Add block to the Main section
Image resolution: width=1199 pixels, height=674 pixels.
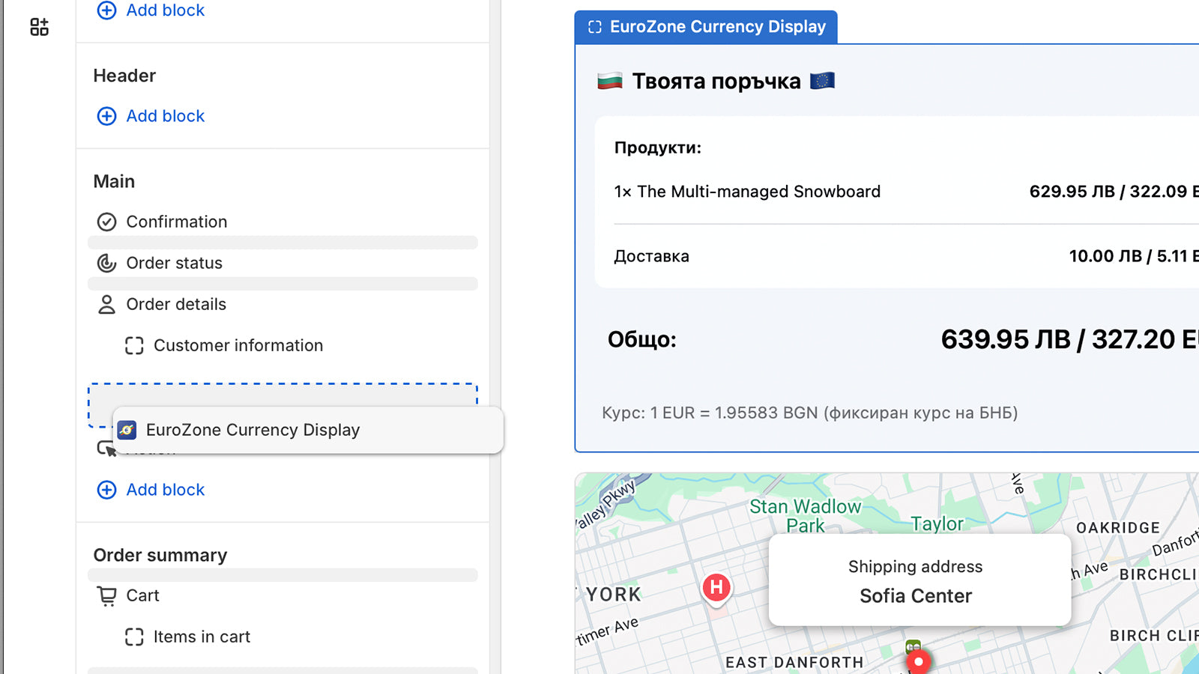[x=165, y=490]
